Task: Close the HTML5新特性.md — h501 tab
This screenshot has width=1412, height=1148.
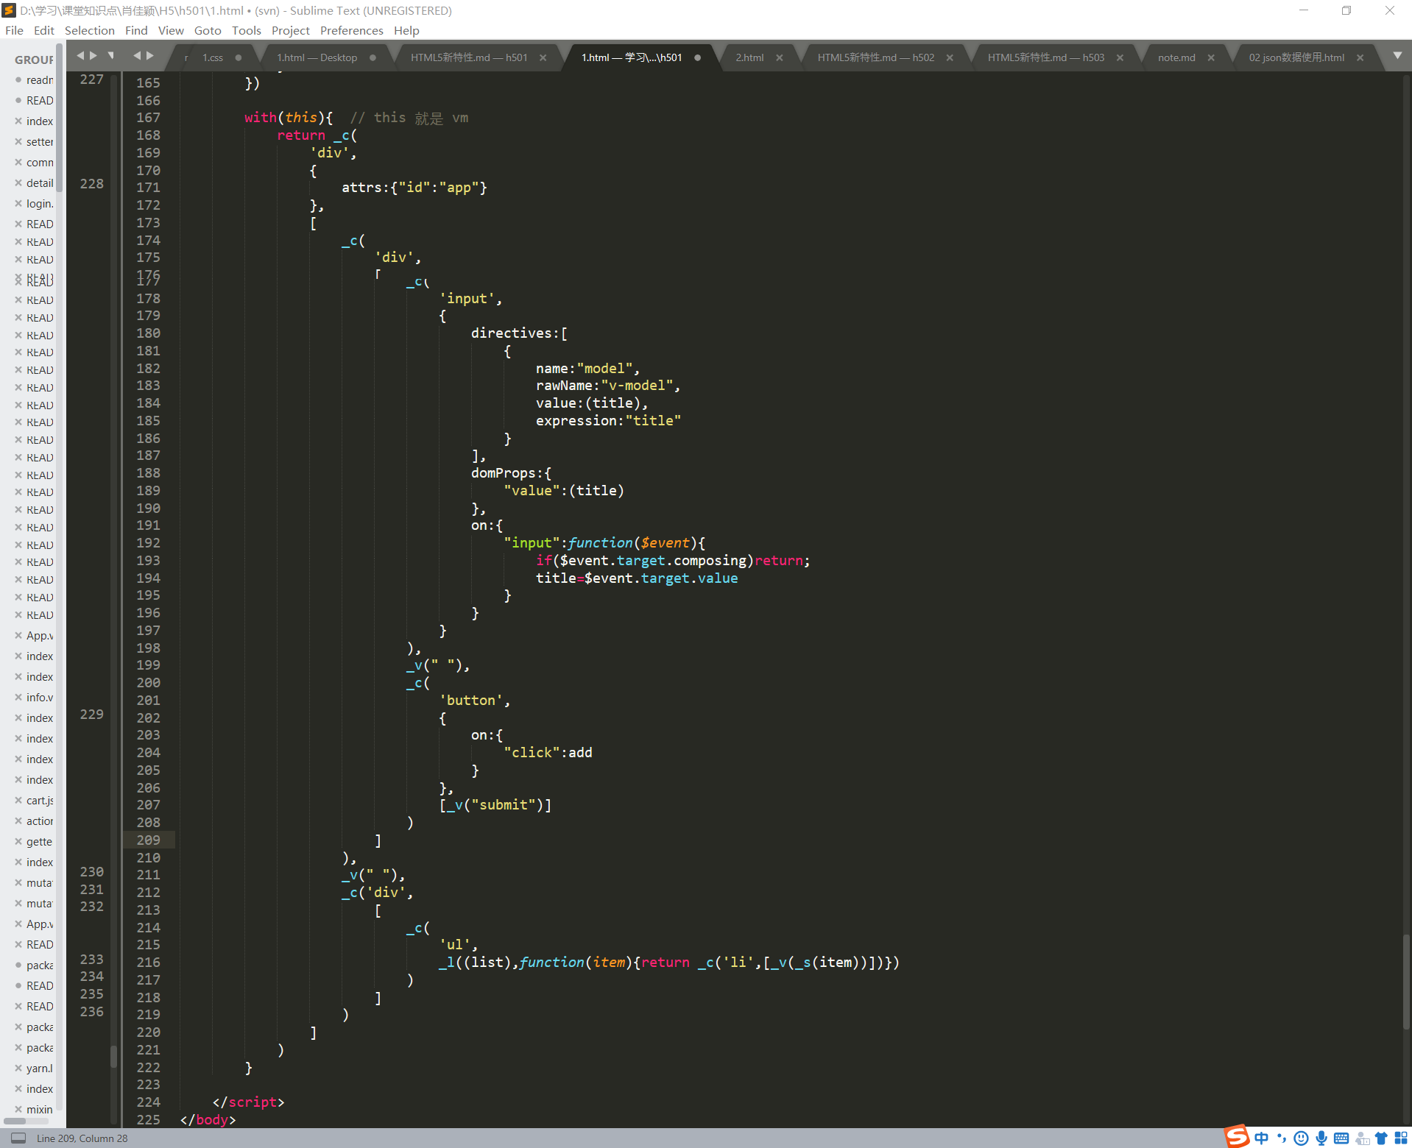Action: point(543,57)
